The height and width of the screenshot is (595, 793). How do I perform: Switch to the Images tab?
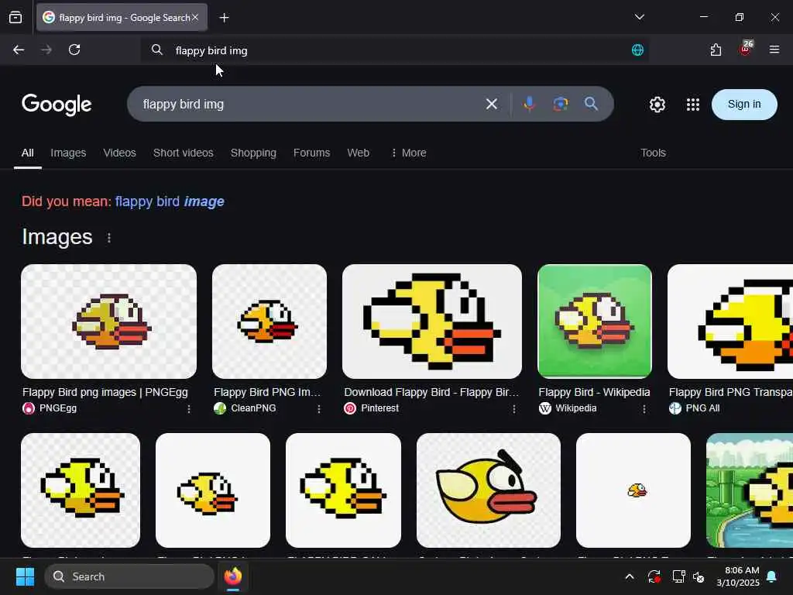[68, 153]
